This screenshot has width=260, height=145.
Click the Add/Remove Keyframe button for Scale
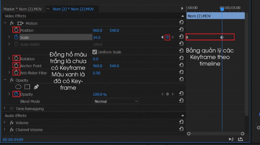coord(167,37)
